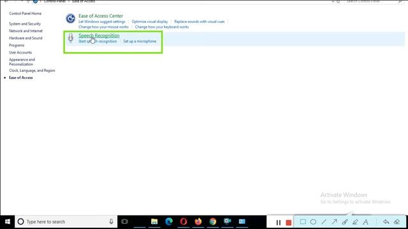Screen dimensions: 408x229
Task: Click the taskbar search box
Action: (x=66, y=222)
